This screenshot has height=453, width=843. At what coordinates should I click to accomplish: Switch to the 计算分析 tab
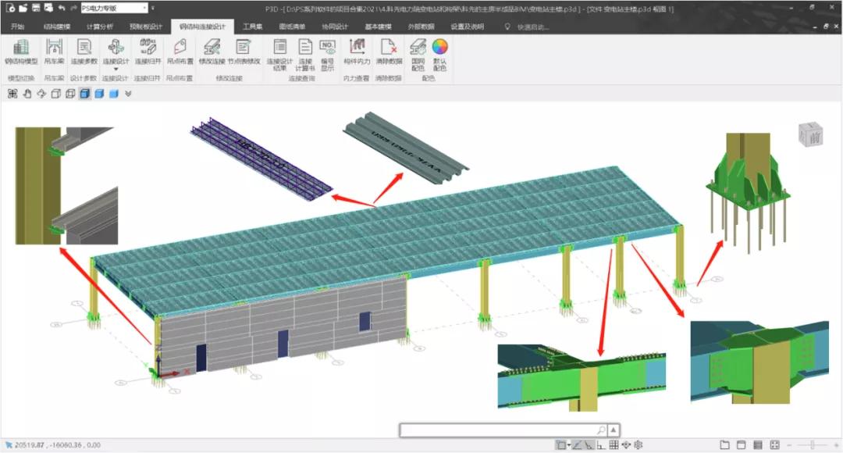click(x=98, y=27)
